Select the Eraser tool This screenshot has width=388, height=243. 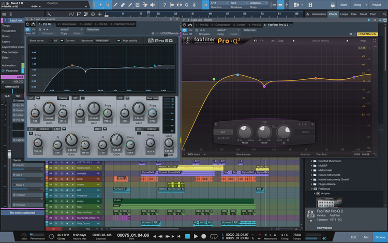pyautogui.click(x=123, y=5)
